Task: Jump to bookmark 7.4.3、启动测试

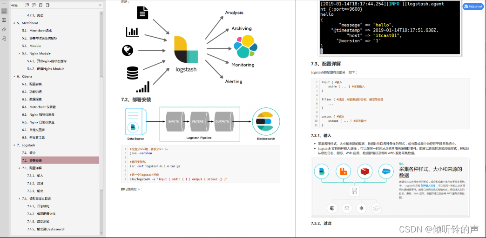Action: point(38,222)
